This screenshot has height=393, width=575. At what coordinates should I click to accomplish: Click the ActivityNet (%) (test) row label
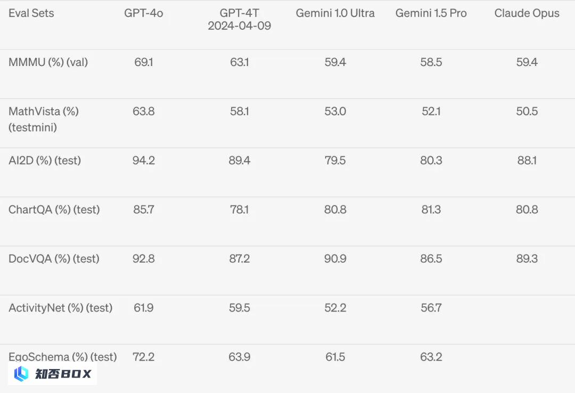[61, 308]
